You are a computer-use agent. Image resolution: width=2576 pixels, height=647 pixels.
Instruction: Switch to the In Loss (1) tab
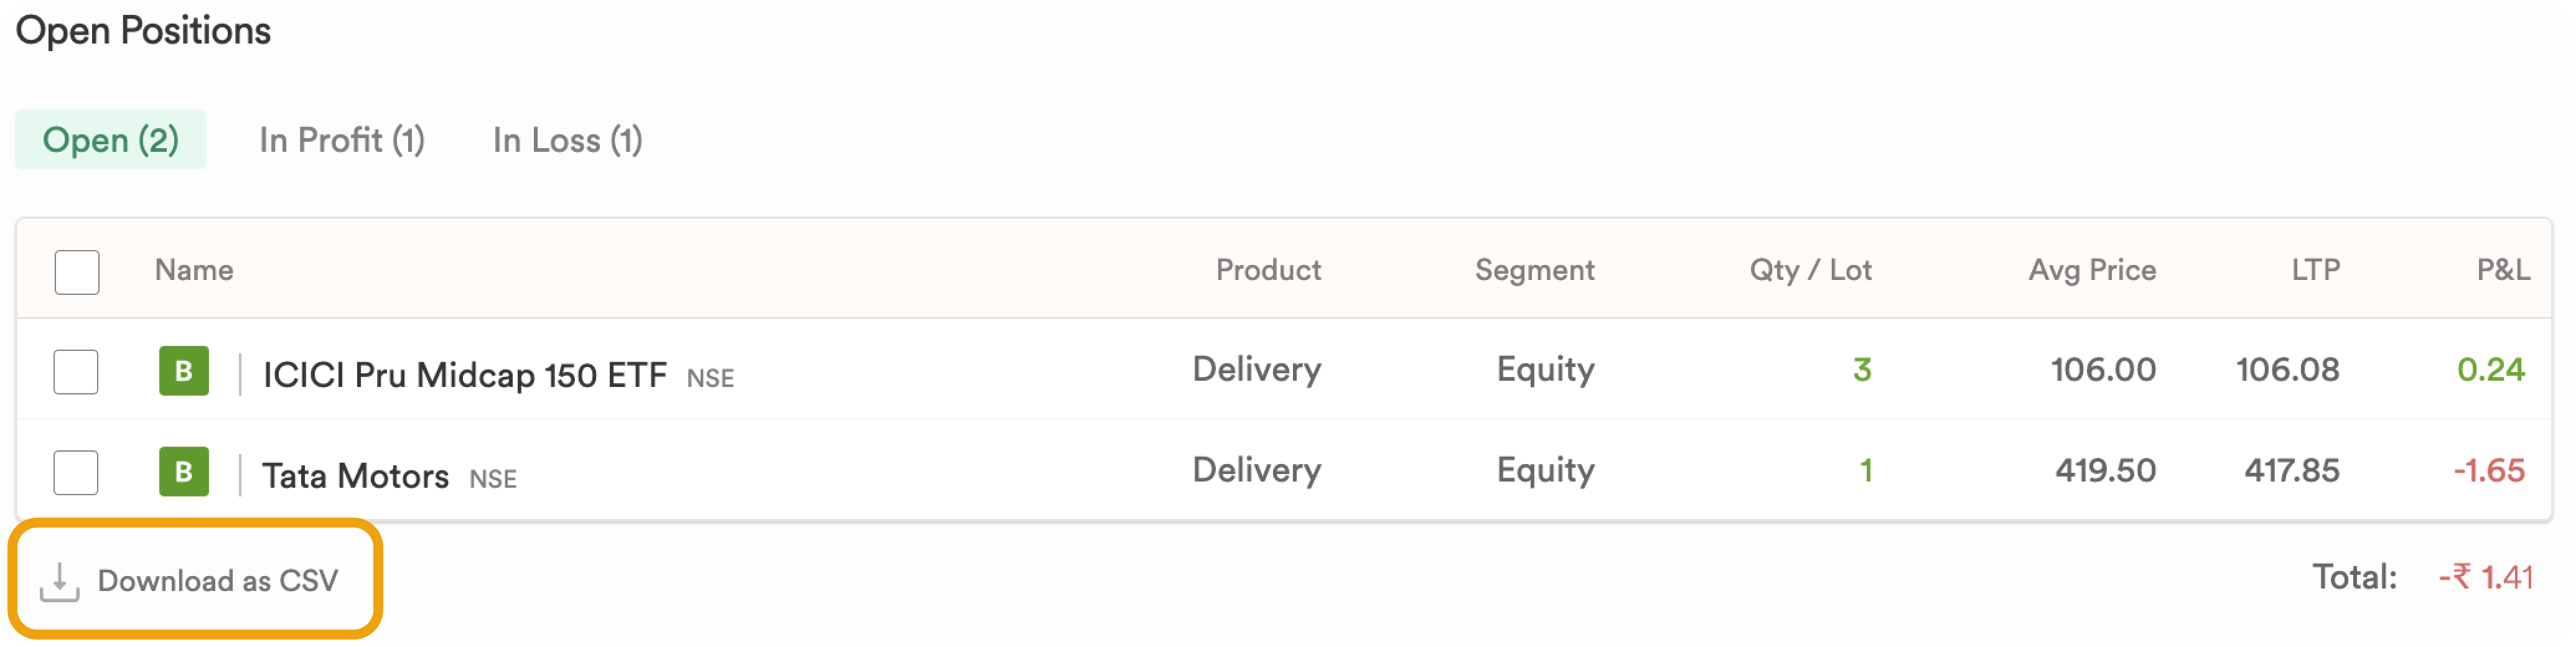[567, 140]
